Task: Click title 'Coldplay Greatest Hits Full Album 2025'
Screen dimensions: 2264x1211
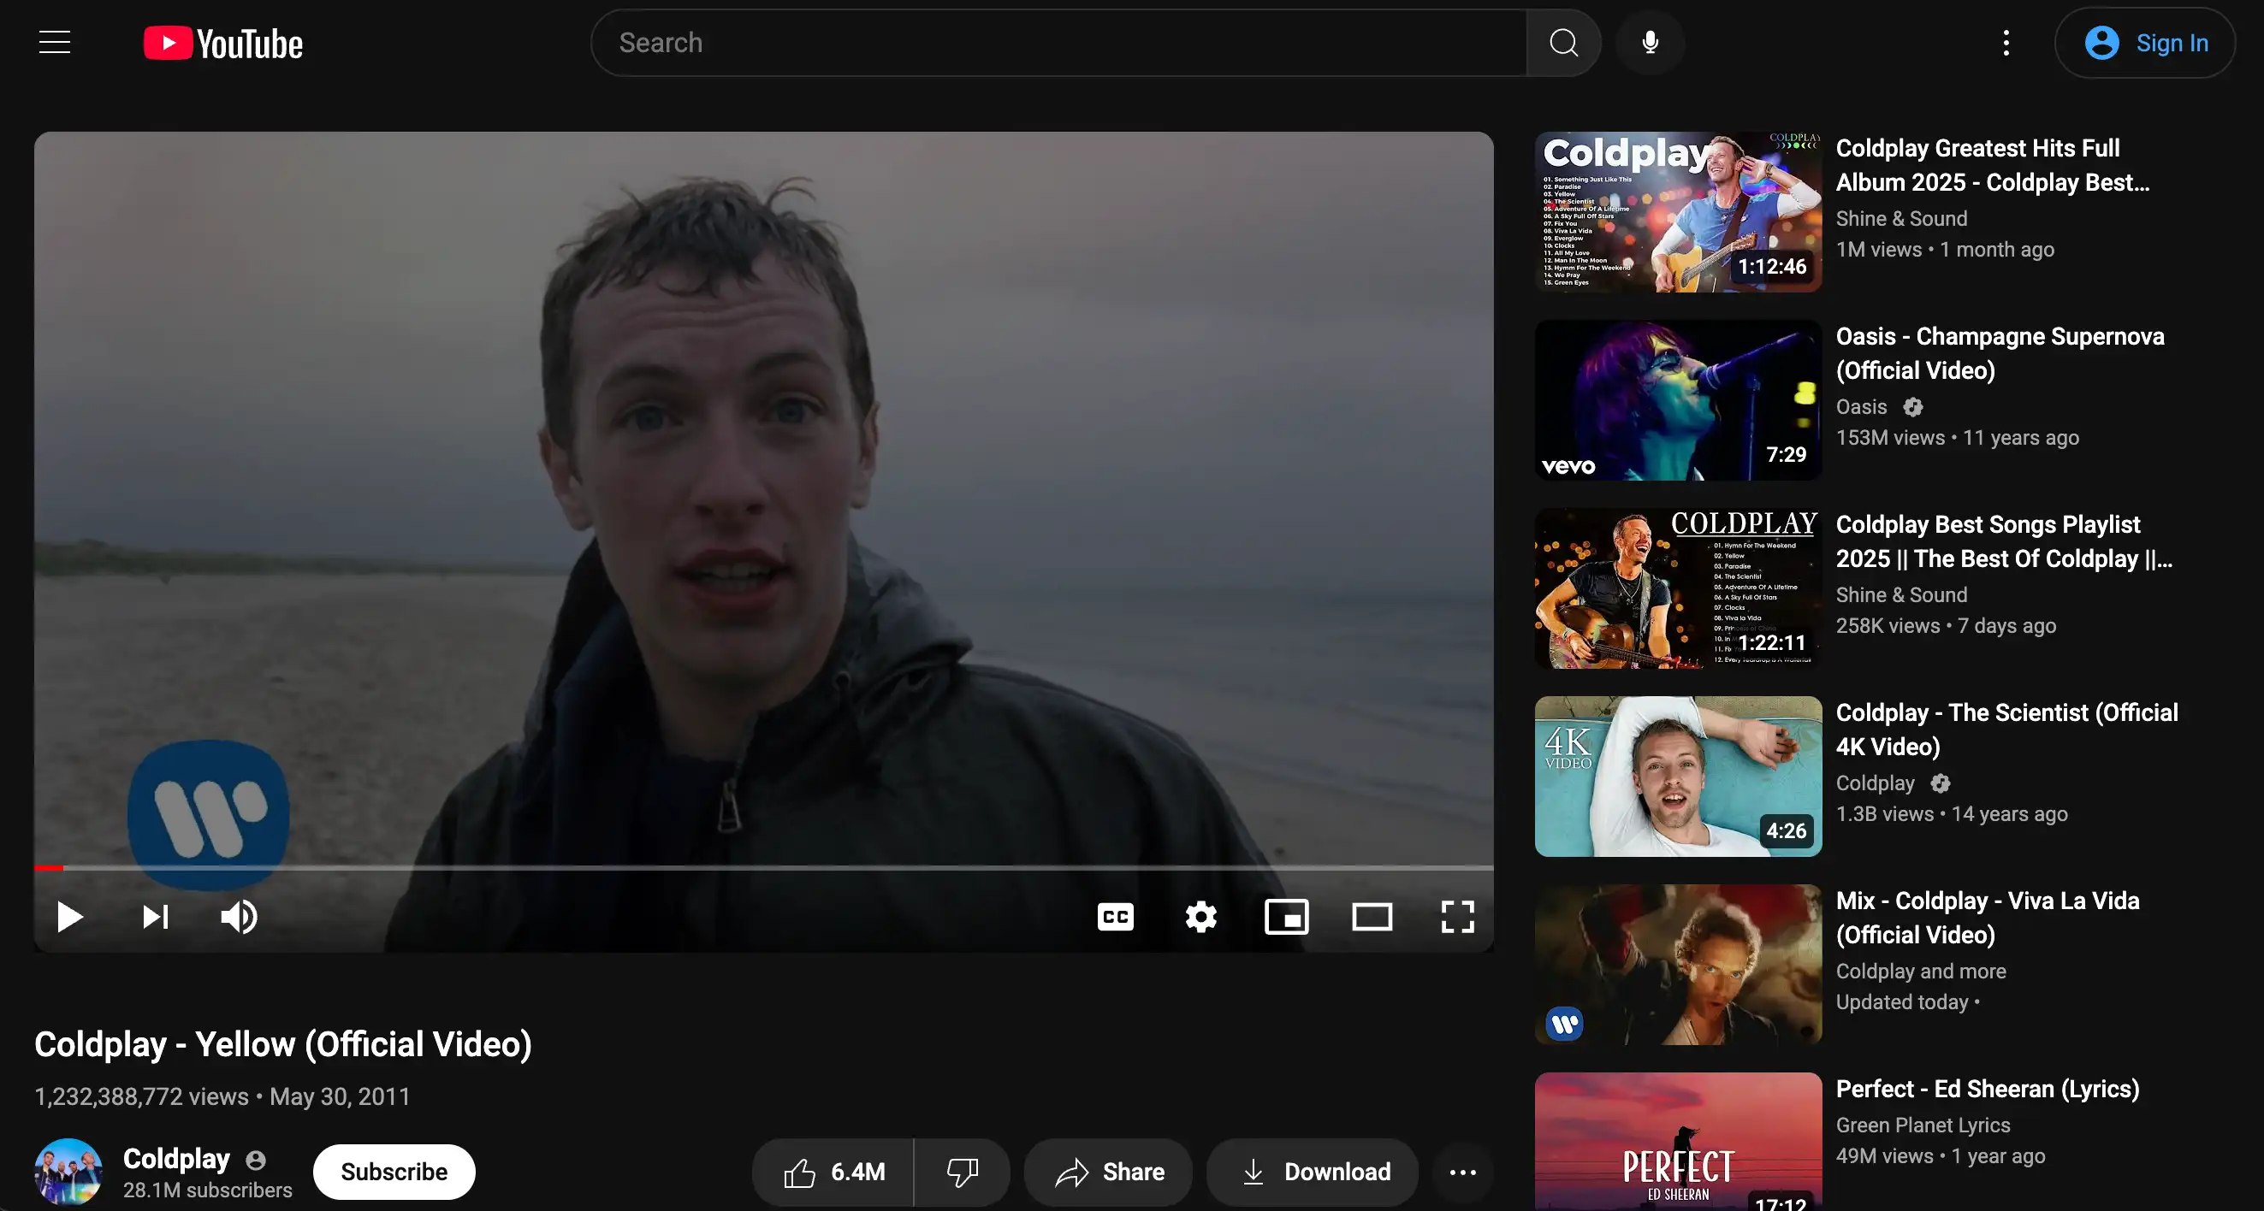Action: tap(1994, 165)
